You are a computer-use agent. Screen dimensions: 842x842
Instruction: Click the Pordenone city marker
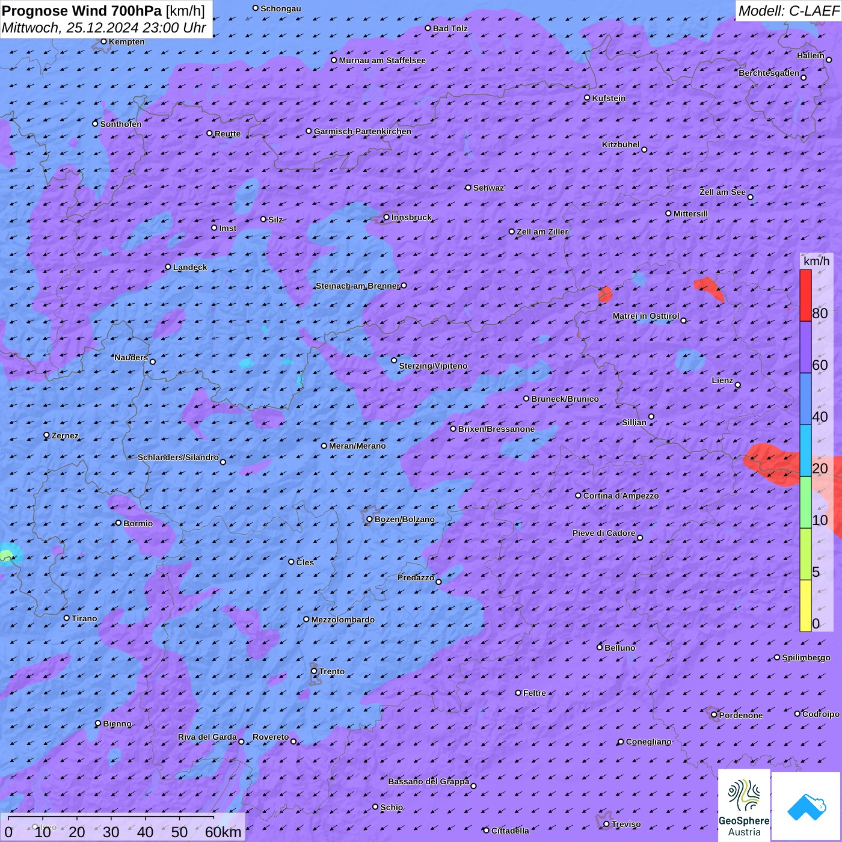pyautogui.click(x=714, y=715)
